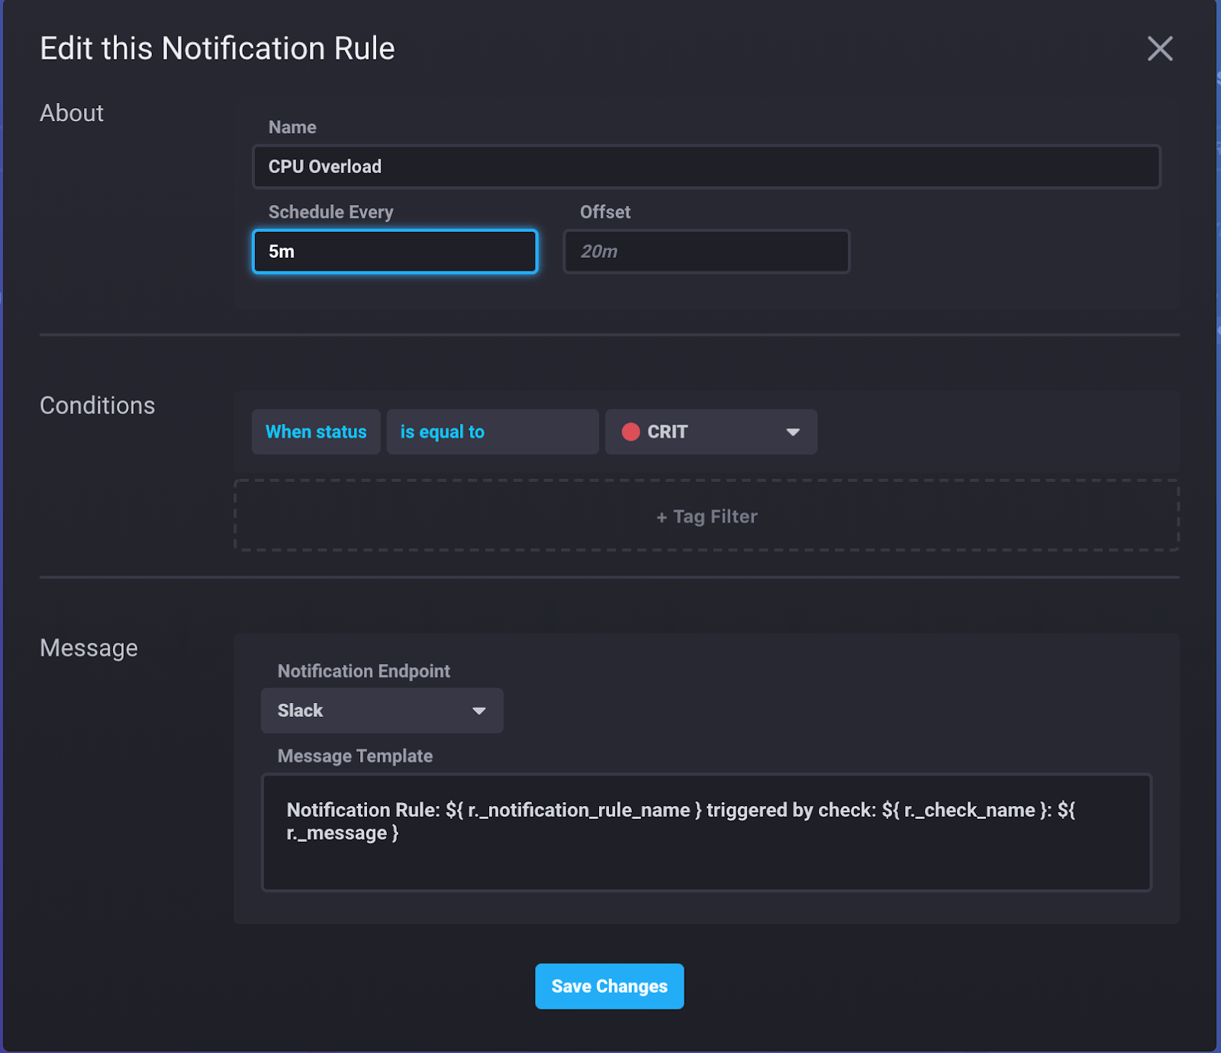Click the chevron on the CRIT dropdown
The width and height of the screenshot is (1221, 1053).
click(794, 432)
